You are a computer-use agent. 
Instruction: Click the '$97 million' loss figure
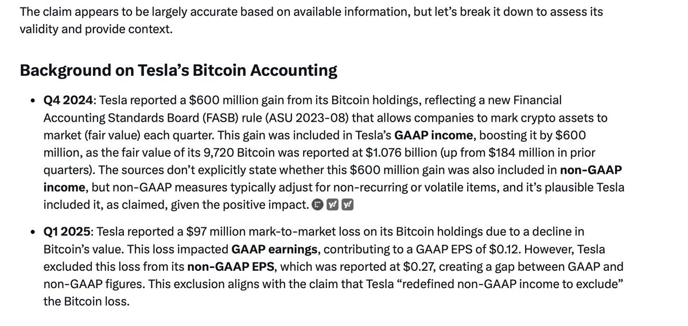click(x=218, y=231)
